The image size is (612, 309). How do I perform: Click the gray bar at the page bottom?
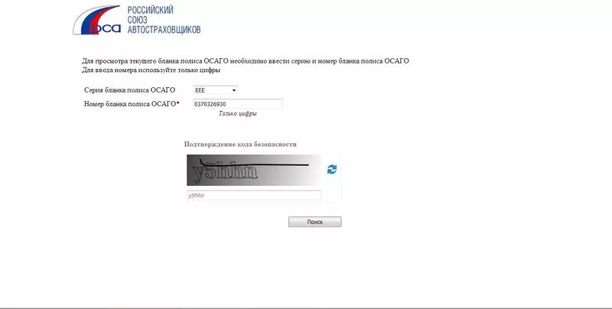point(306,307)
